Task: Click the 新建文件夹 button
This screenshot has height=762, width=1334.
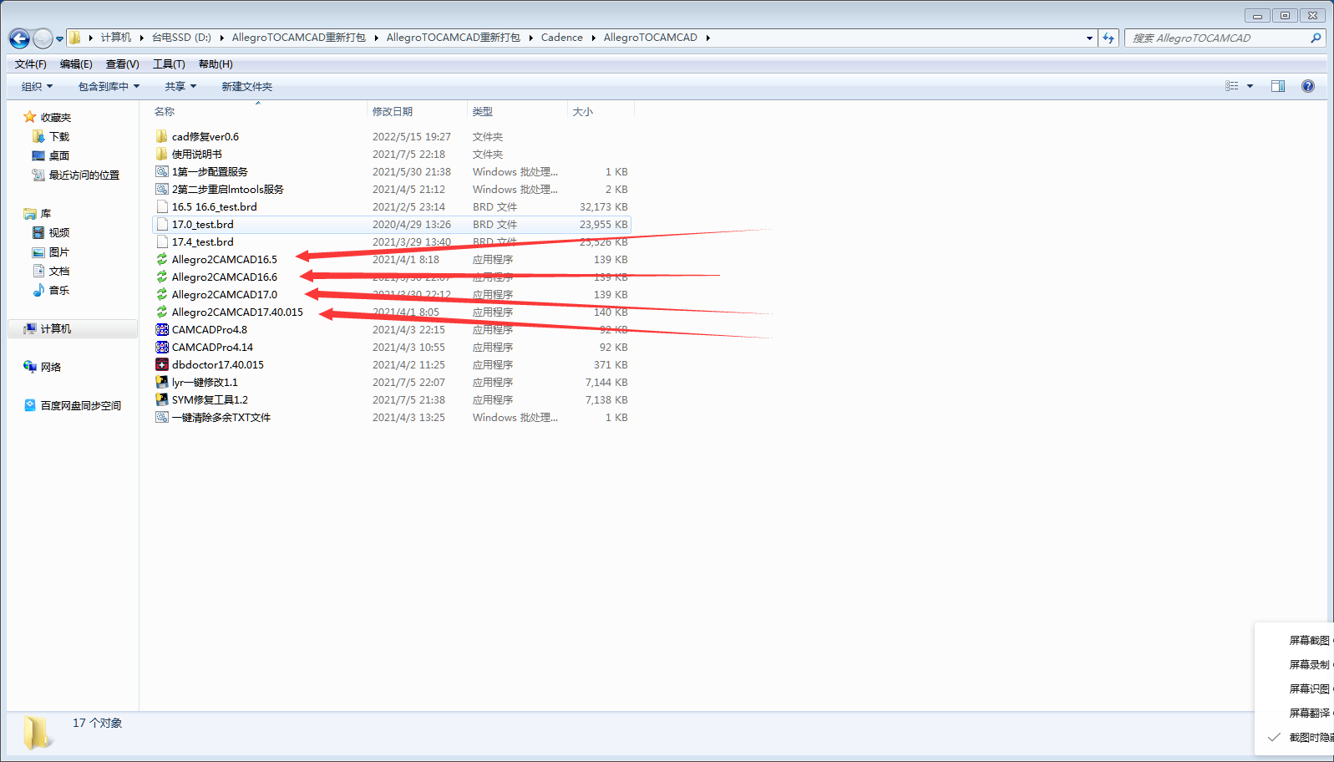Action: [x=246, y=86]
